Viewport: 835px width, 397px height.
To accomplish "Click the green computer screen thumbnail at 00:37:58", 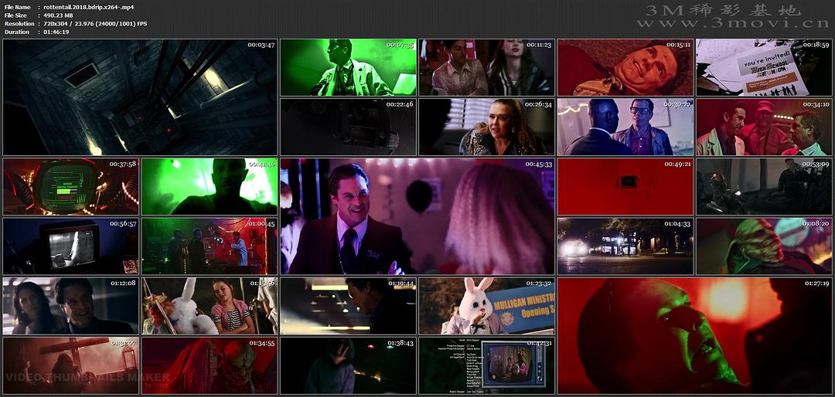I will click(71, 186).
